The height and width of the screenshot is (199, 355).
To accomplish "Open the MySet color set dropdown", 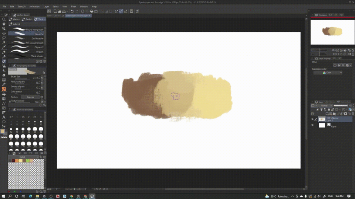I will pos(24,157).
